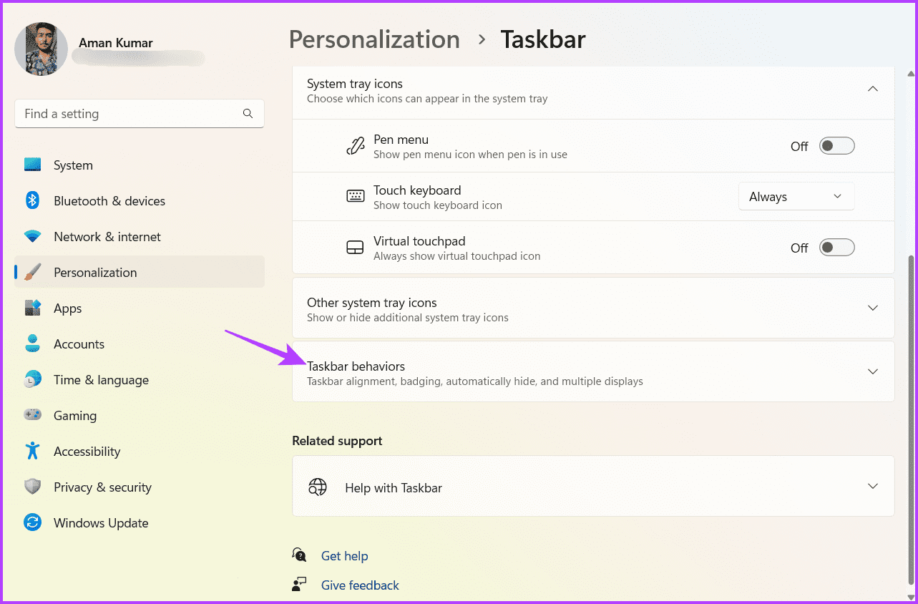Click the Pen menu label text
Screen dimensions: 918x604
401,140
